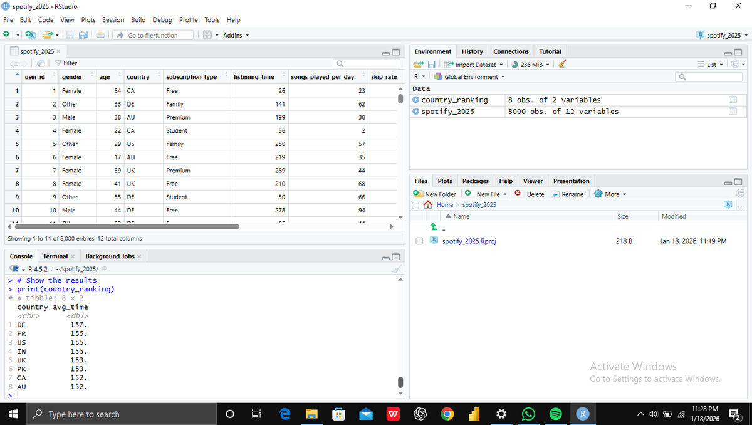Minimize the Console pane
The width and height of the screenshot is (752, 425).
click(x=386, y=257)
